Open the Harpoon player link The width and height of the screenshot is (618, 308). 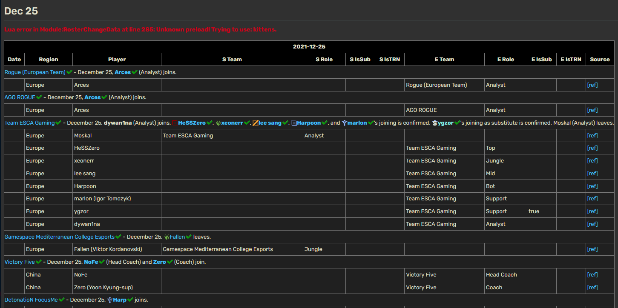(309, 123)
